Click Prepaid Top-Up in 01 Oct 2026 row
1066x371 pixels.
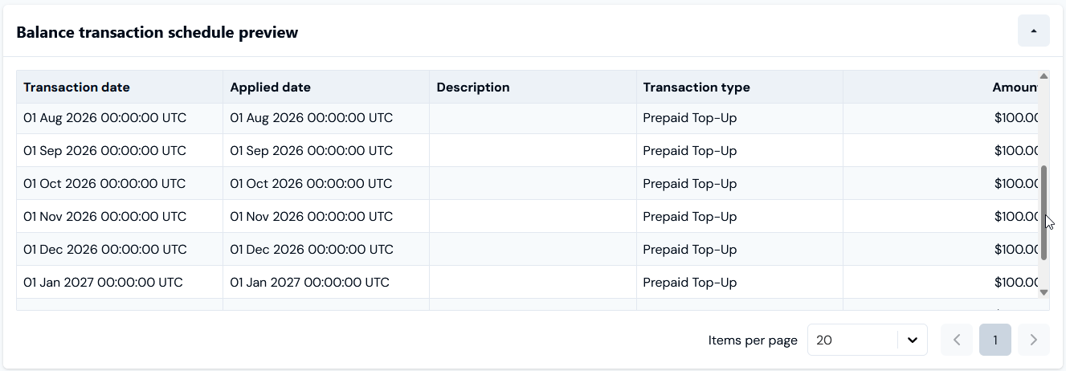click(x=690, y=183)
